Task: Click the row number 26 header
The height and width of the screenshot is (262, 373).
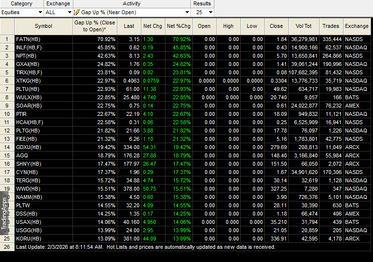Action: click(7, 247)
